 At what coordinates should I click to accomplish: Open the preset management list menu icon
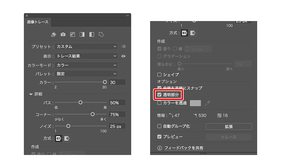pyautogui.click(x=123, y=46)
